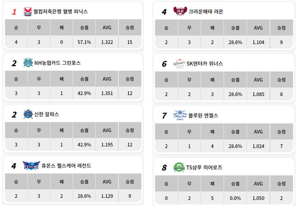Click the NH농협카드 그린포스 team logo

27,63
